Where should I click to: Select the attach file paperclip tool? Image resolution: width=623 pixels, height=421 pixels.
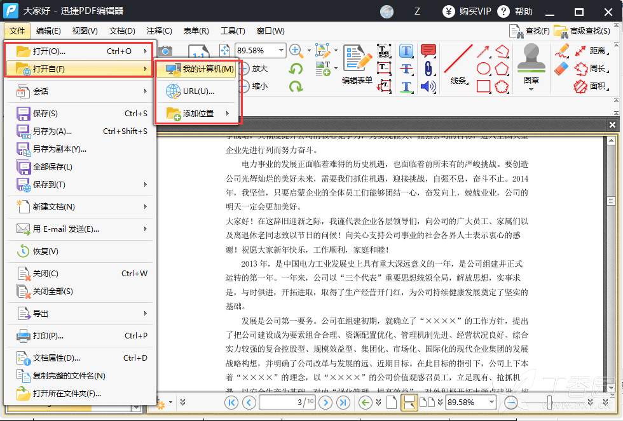[x=428, y=69]
